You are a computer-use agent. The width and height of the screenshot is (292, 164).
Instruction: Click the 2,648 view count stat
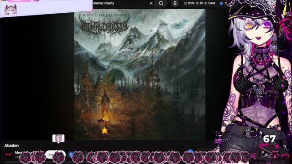(210, 3)
